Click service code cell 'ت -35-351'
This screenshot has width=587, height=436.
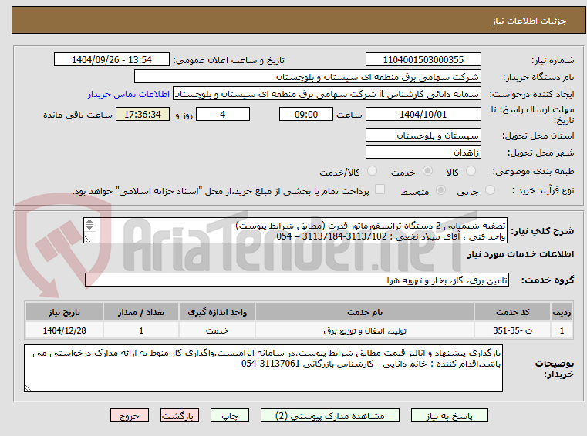(512, 331)
